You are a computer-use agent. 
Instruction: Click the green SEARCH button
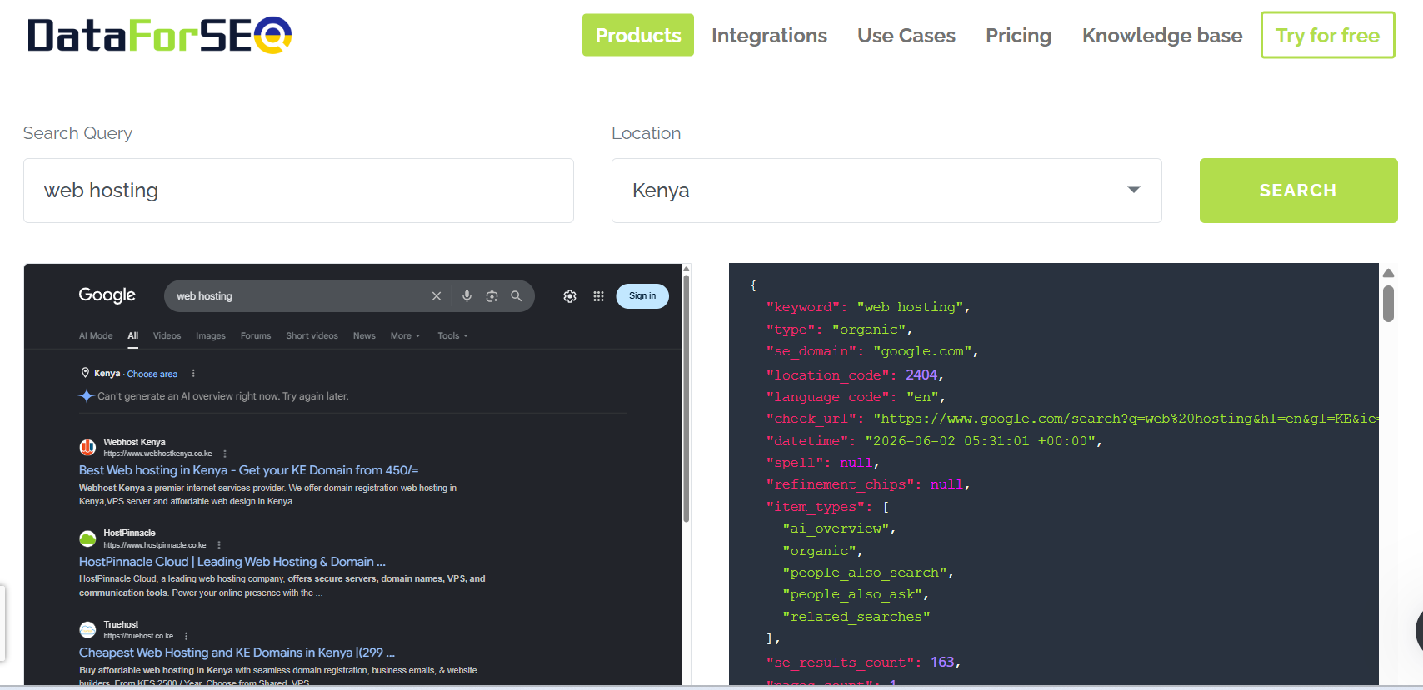[1298, 191]
